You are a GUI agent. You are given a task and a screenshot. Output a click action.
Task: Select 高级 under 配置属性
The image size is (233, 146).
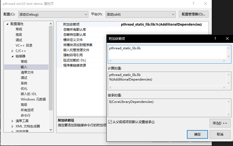pyautogui.click(x=19, y=35)
